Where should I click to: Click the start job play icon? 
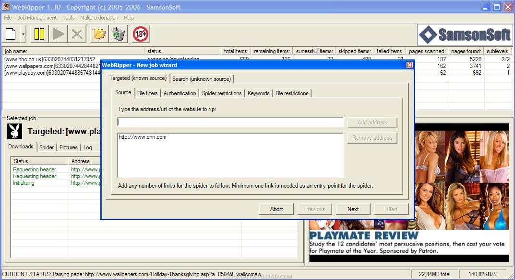point(59,34)
